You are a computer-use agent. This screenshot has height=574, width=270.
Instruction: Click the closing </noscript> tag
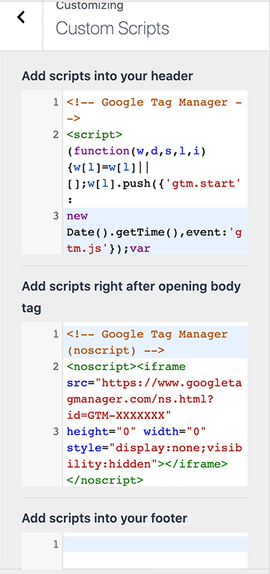tap(105, 480)
